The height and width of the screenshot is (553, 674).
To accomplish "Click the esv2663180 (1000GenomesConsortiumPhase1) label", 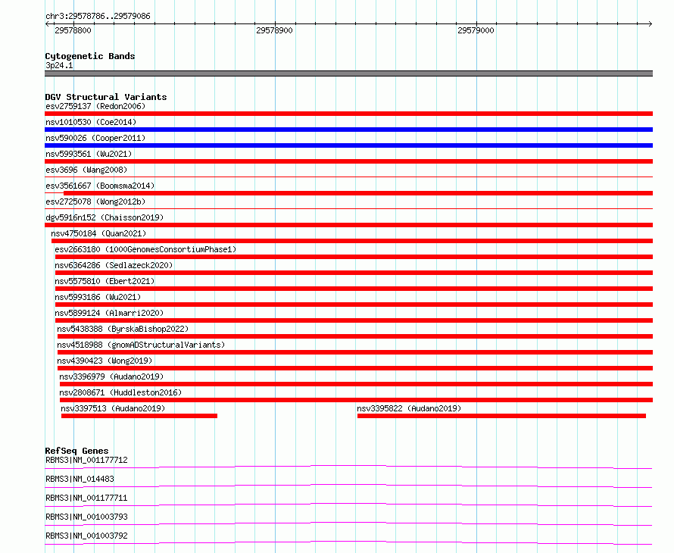I will point(145,249).
